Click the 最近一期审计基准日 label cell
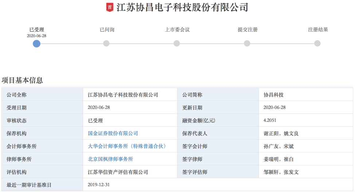Screen dimensions: 355x192 (x=42, y=185)
